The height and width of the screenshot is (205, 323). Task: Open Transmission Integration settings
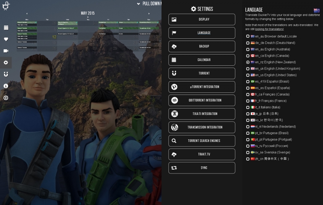point(201,127)
